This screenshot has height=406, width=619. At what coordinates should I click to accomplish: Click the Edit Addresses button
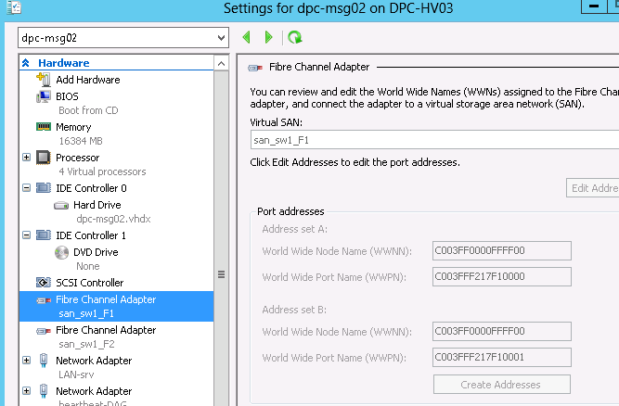pos(592,188)
